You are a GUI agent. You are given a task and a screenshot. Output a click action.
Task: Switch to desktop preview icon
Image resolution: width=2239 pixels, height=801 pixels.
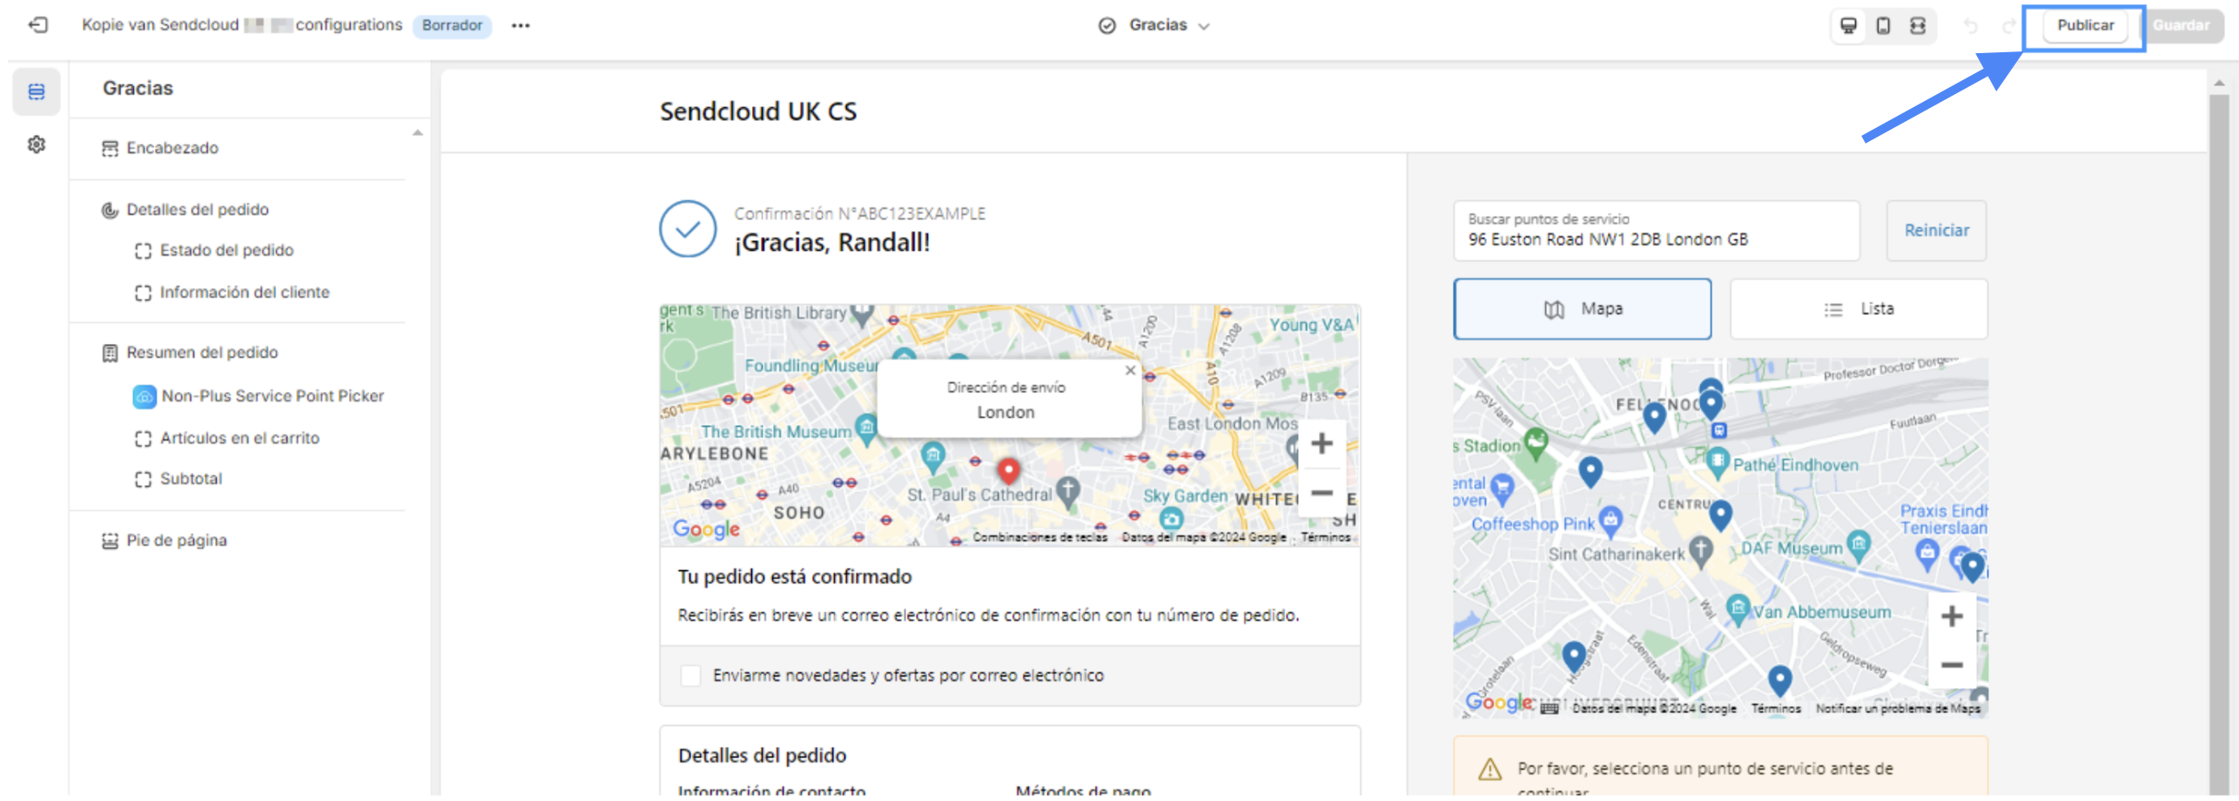pyautogui.click(x=1848, y=25)
